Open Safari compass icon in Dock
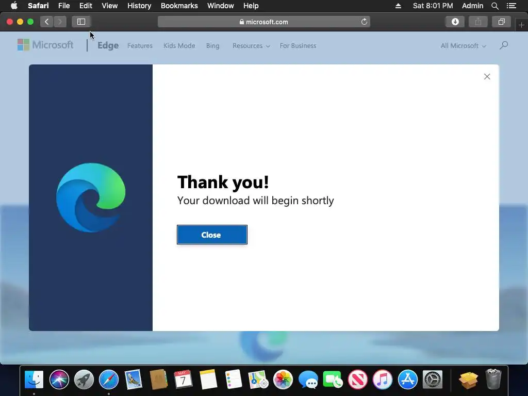Screen dimensions: 528x396 coord(109,379)
